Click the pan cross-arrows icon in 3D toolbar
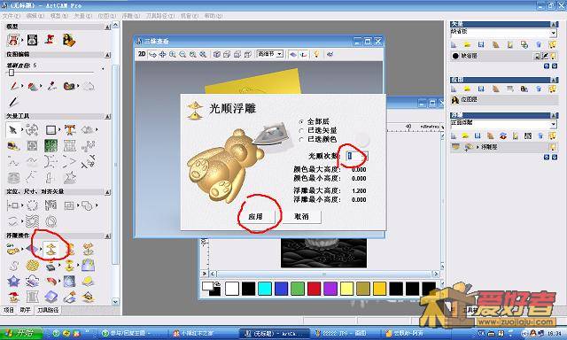Screen dimensions: 567x340 click(162, 54)
